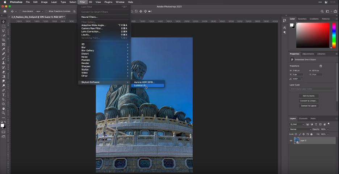339x174 pixels.
Task: Hide Layer 0 with the eye icon
Action: pyautogui.click(x=291, y=140)
